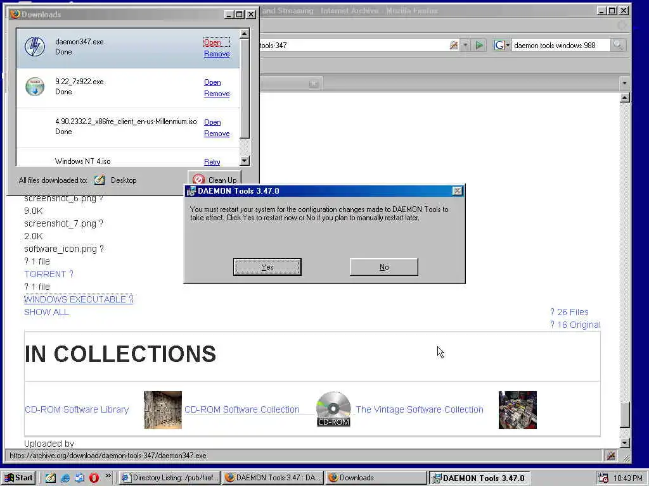Open the downloaded daemon347.exe file
This screenshot has height=486, width=649.
click(212, 42)
